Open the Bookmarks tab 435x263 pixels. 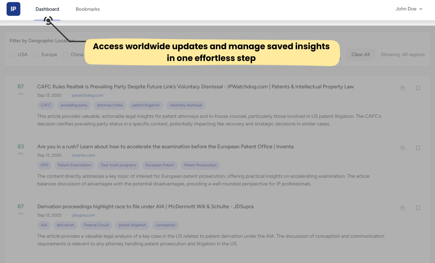coord(88,9)
